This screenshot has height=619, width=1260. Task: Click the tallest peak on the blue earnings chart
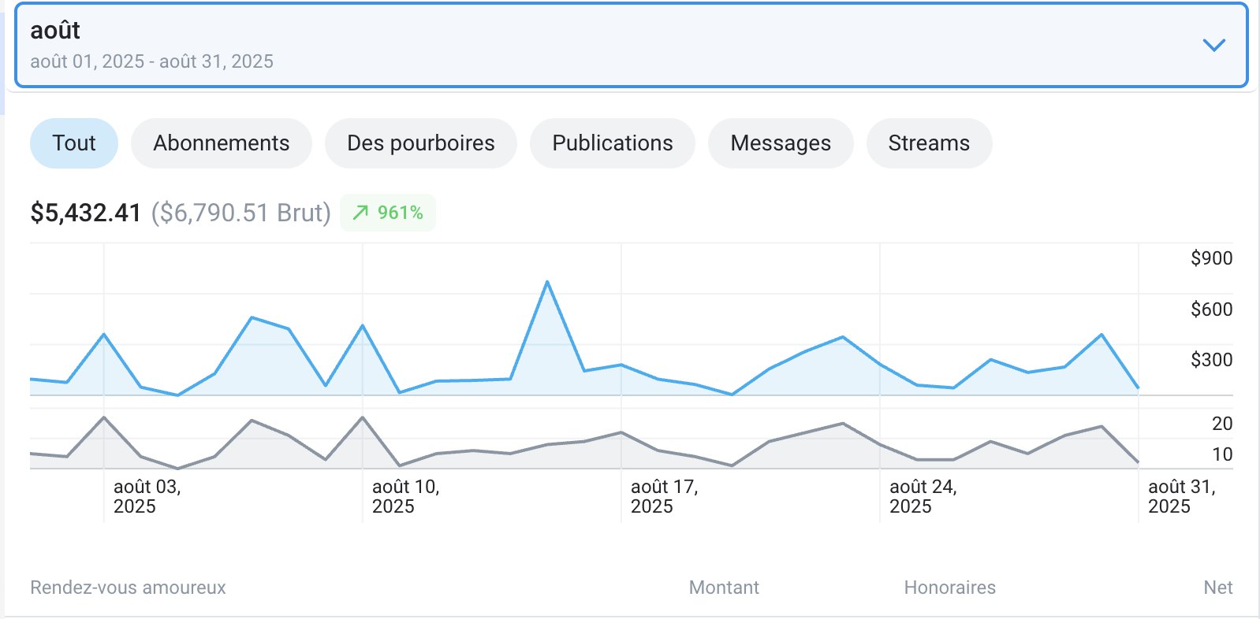(x=547, y=282)
